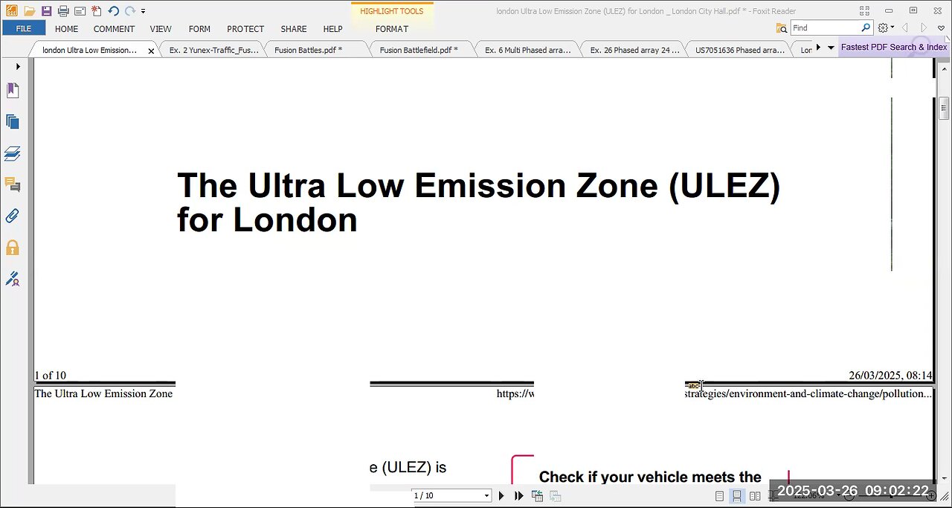This screenshot has height=508, width=952.
Task: Switch to the SHARE ribbon tab
Action: [294, 29]
